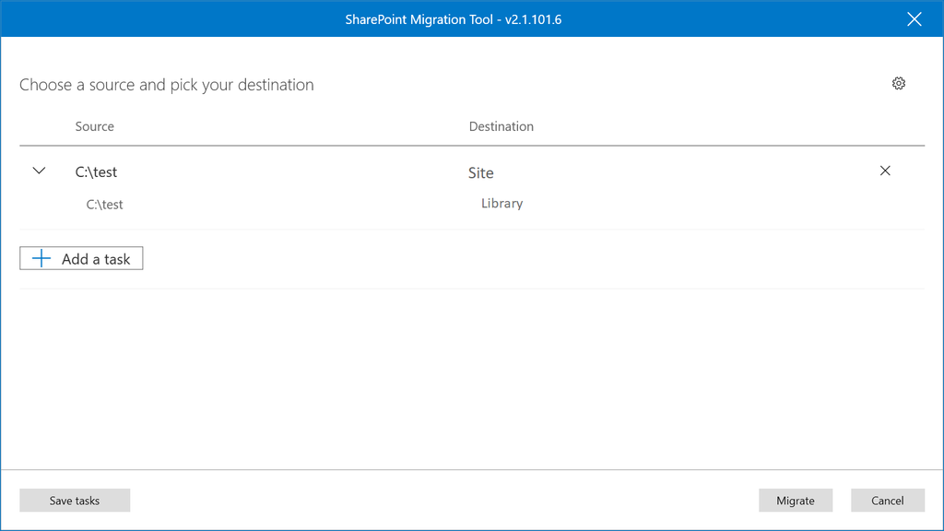Click the Choose a source heading

coord(166,84)
